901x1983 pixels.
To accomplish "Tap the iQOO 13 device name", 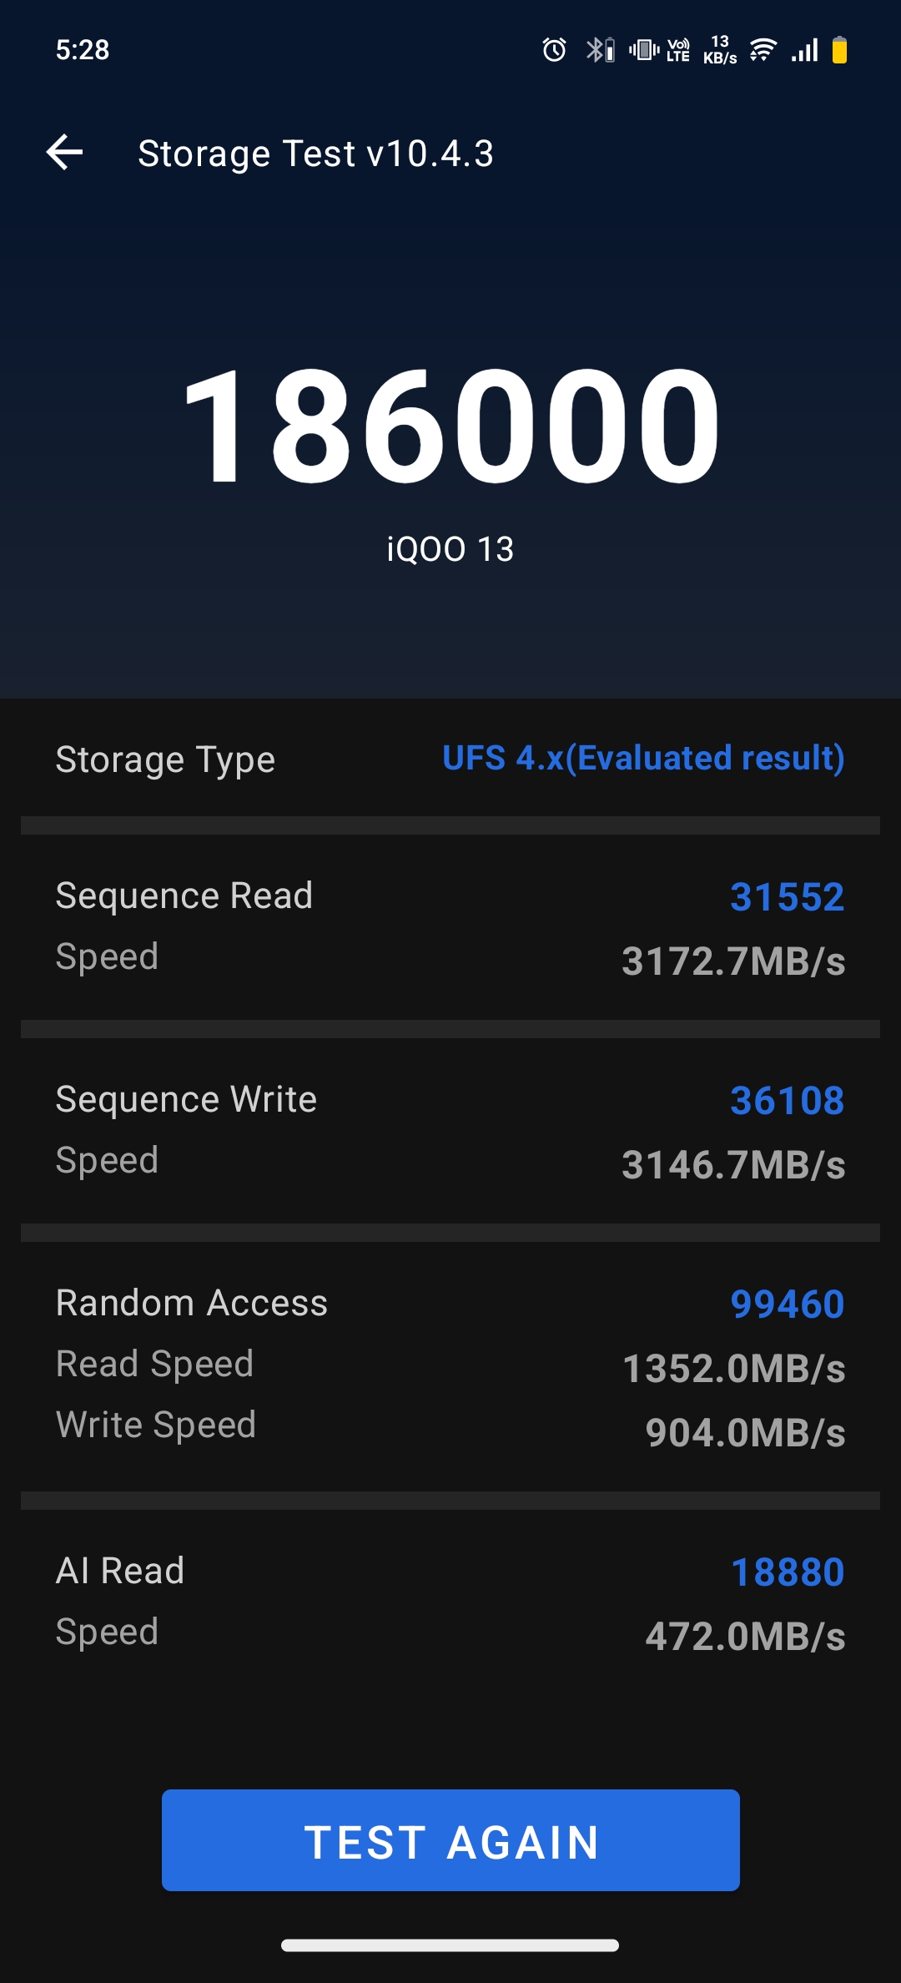I will click(450, 549).
